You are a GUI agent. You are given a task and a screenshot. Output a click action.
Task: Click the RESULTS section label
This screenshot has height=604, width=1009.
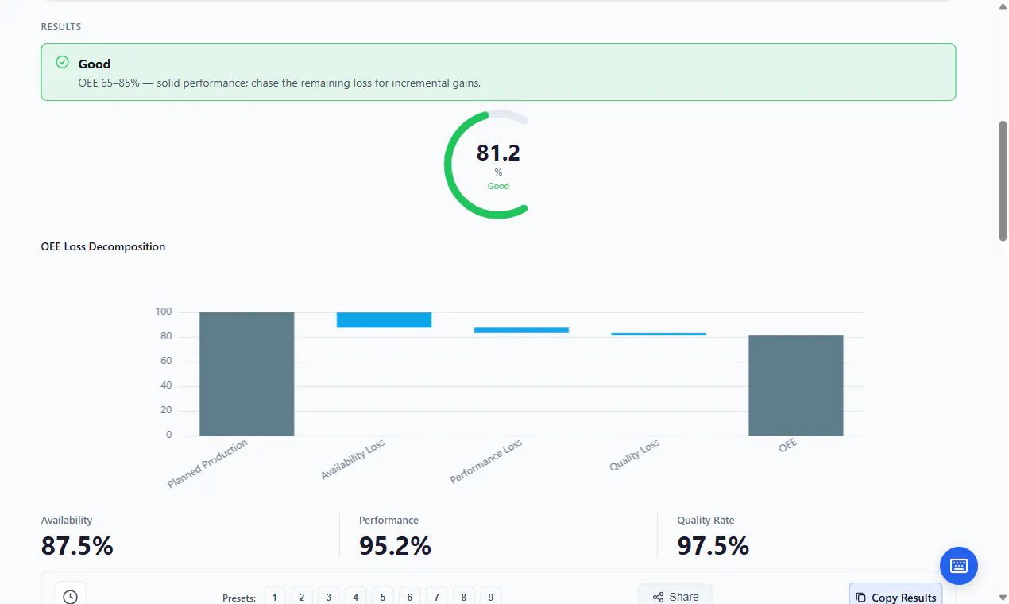coord(61,27)
